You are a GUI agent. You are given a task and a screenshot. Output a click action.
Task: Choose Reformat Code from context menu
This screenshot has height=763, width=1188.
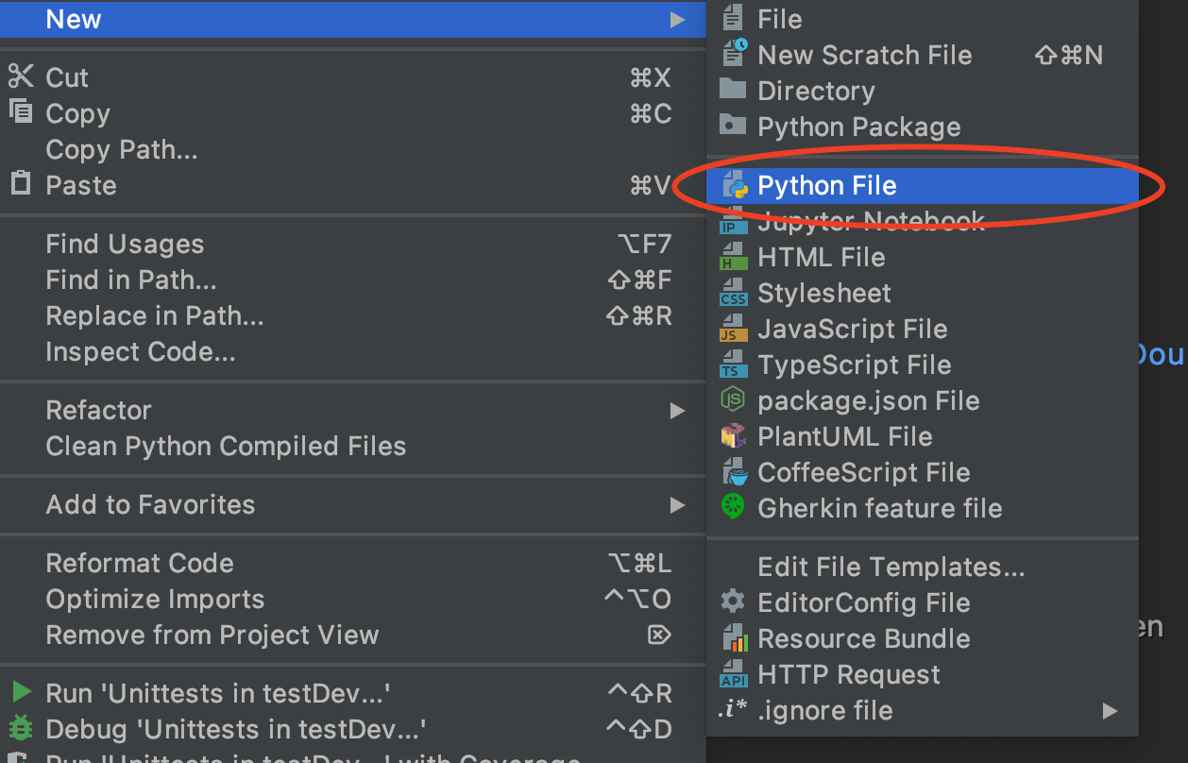tap(140, 564)
